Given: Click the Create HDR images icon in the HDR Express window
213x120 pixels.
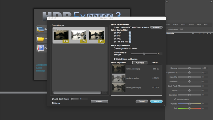Looking at the screenshot, I should [x=40, y=29].
